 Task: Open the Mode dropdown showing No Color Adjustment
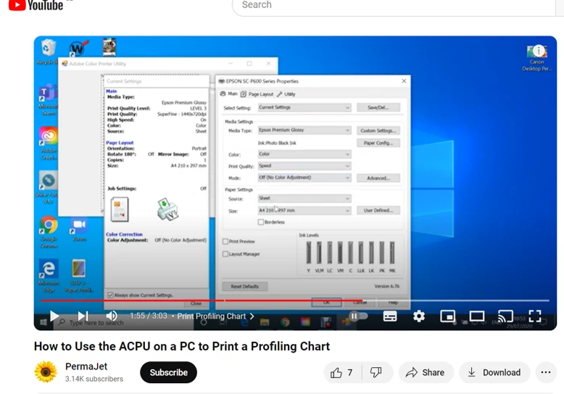pyautogui.click(x=304, y=178)
